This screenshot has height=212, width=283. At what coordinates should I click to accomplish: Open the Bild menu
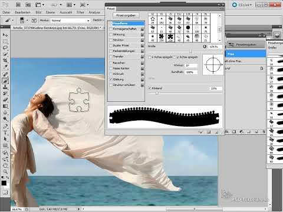(x=38, y=12)
